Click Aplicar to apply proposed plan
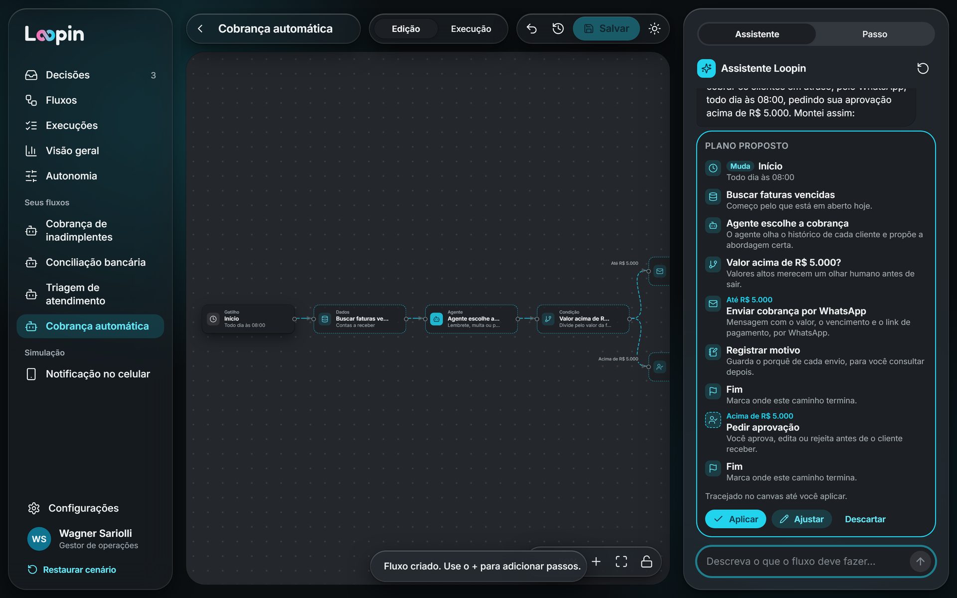The height and width of the screenshot is (598, 957). point(735,519)
